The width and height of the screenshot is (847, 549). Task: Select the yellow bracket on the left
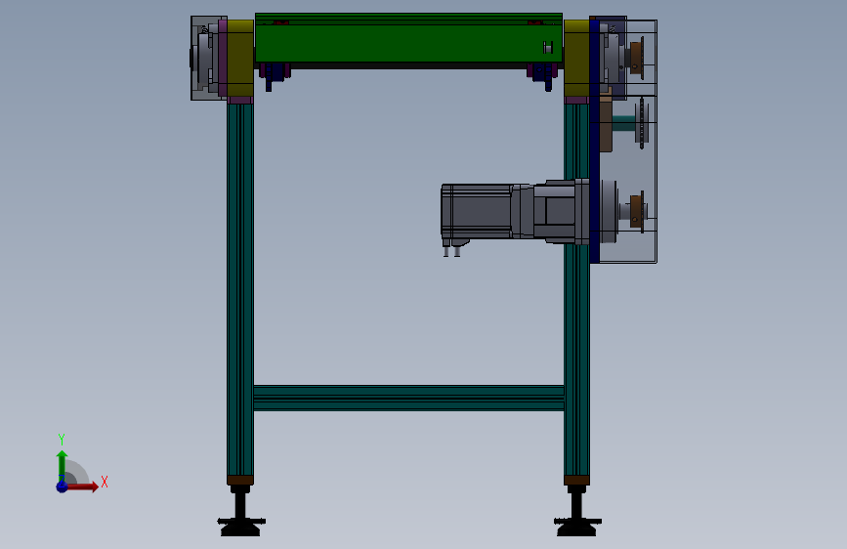pyautogui.click(x=240, y=59)
